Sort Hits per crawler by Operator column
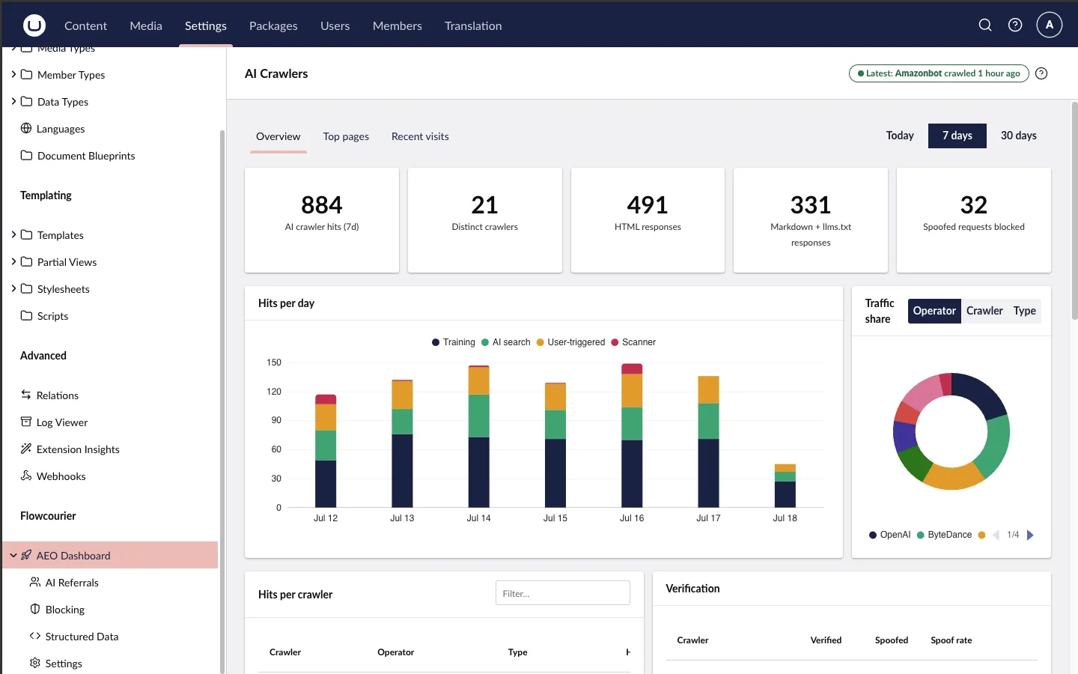Image resolution: width=1078 pixels, height=674 pixels. click(x=395, y=652)
